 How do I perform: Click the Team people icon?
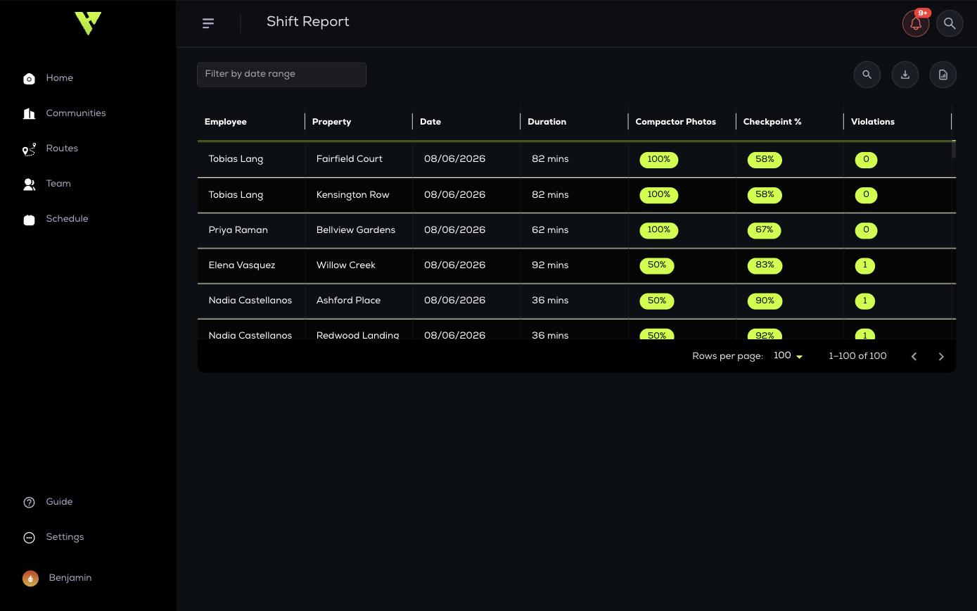point(29,184)
